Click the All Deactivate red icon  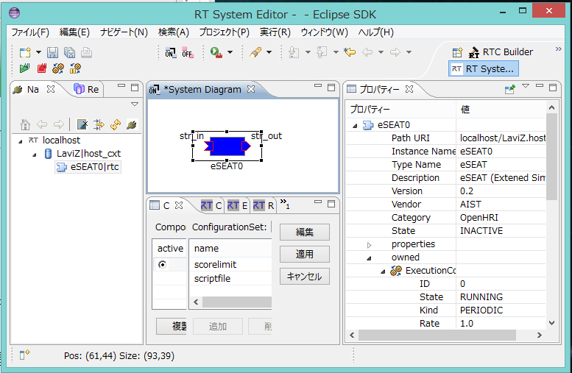click(41, 68)
